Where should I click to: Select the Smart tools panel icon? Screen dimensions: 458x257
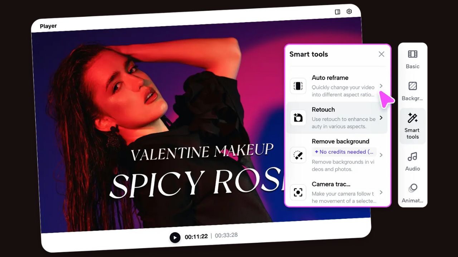pos(412,126)
